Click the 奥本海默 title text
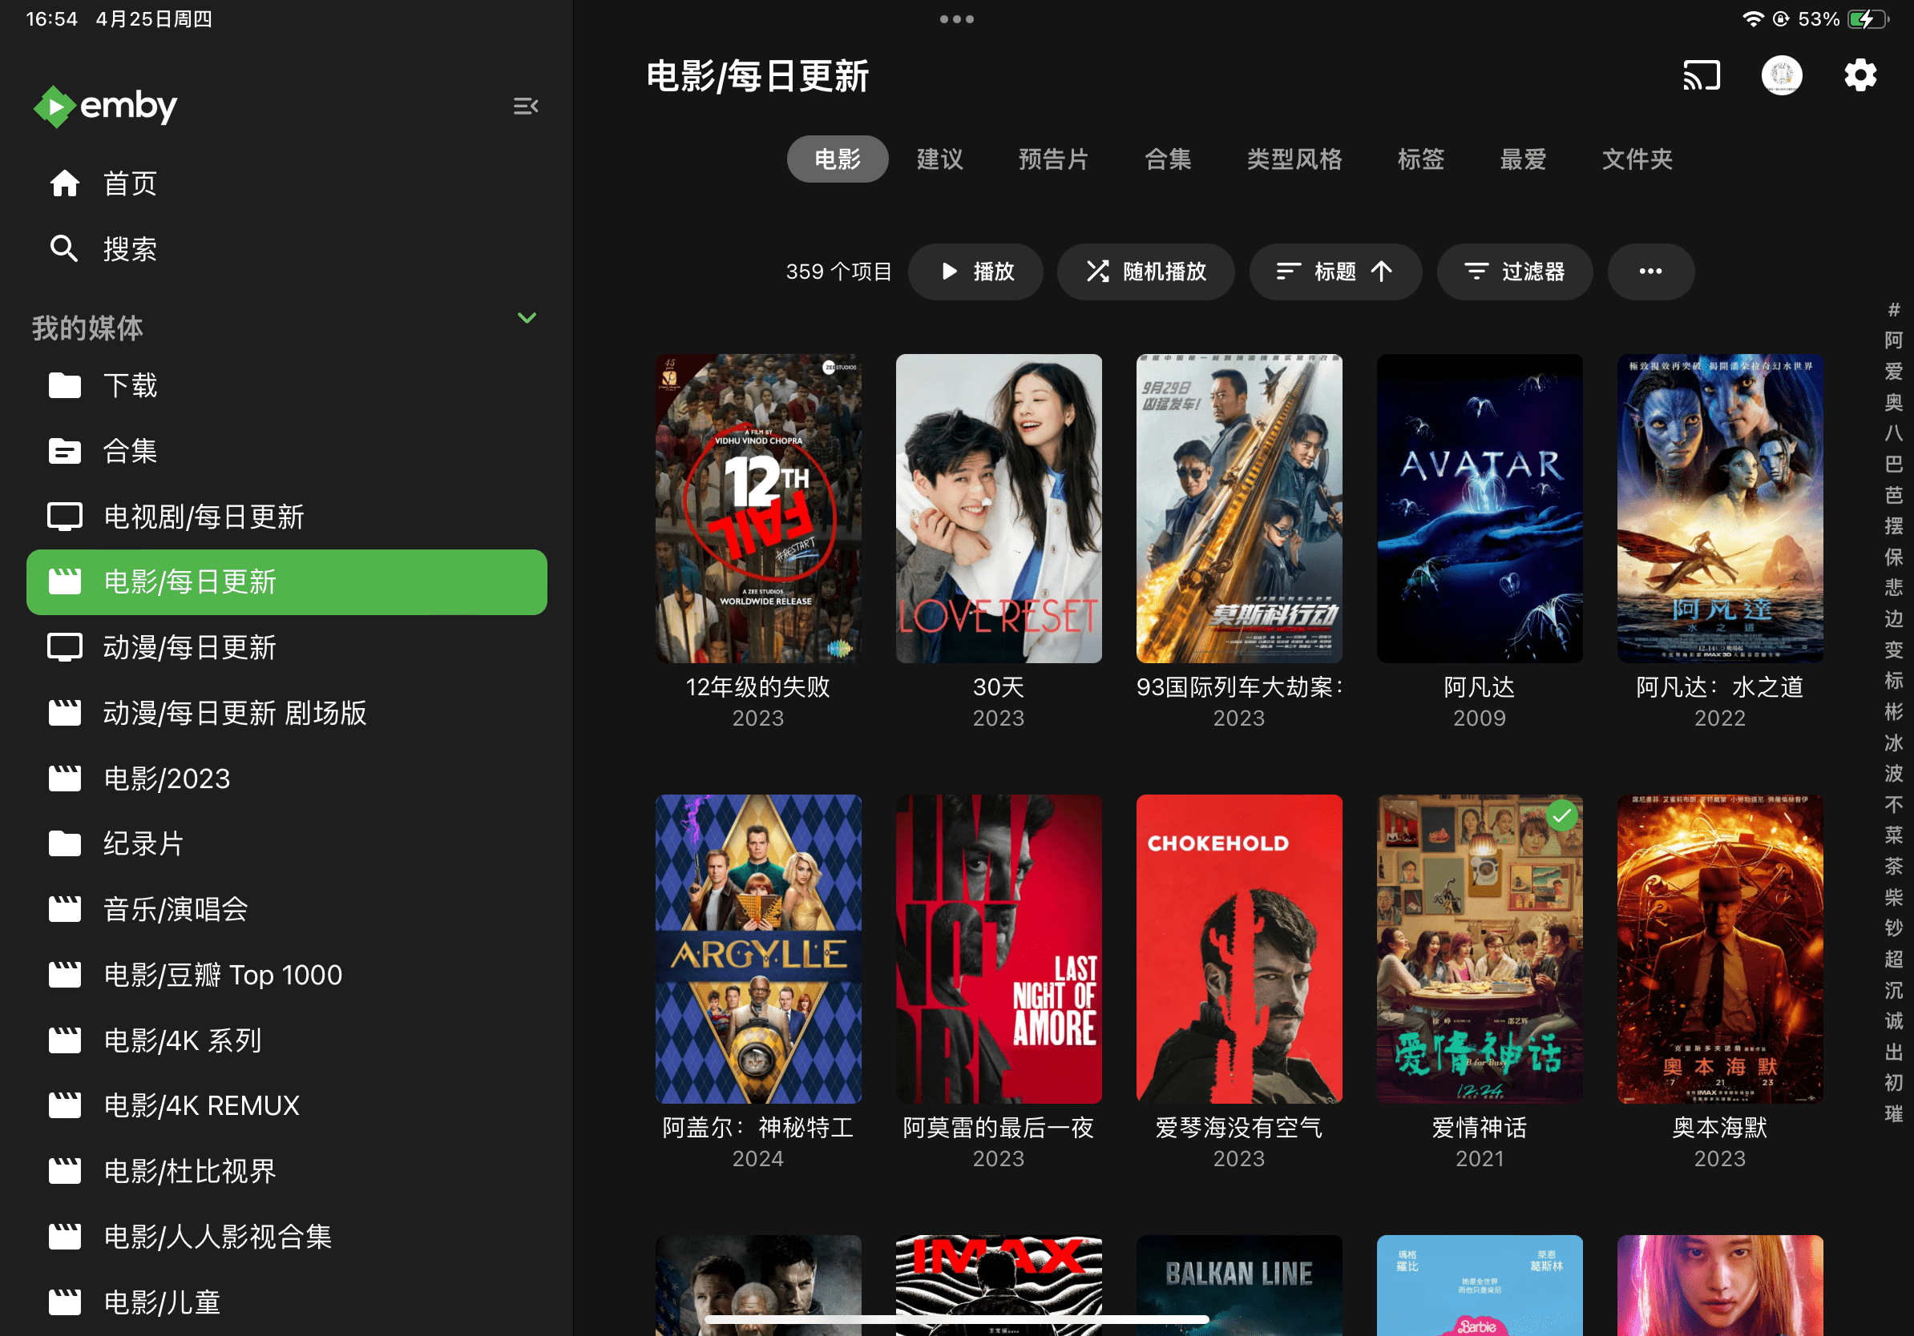This screenshot has width=1914, height=1336. [1720, 1128]
